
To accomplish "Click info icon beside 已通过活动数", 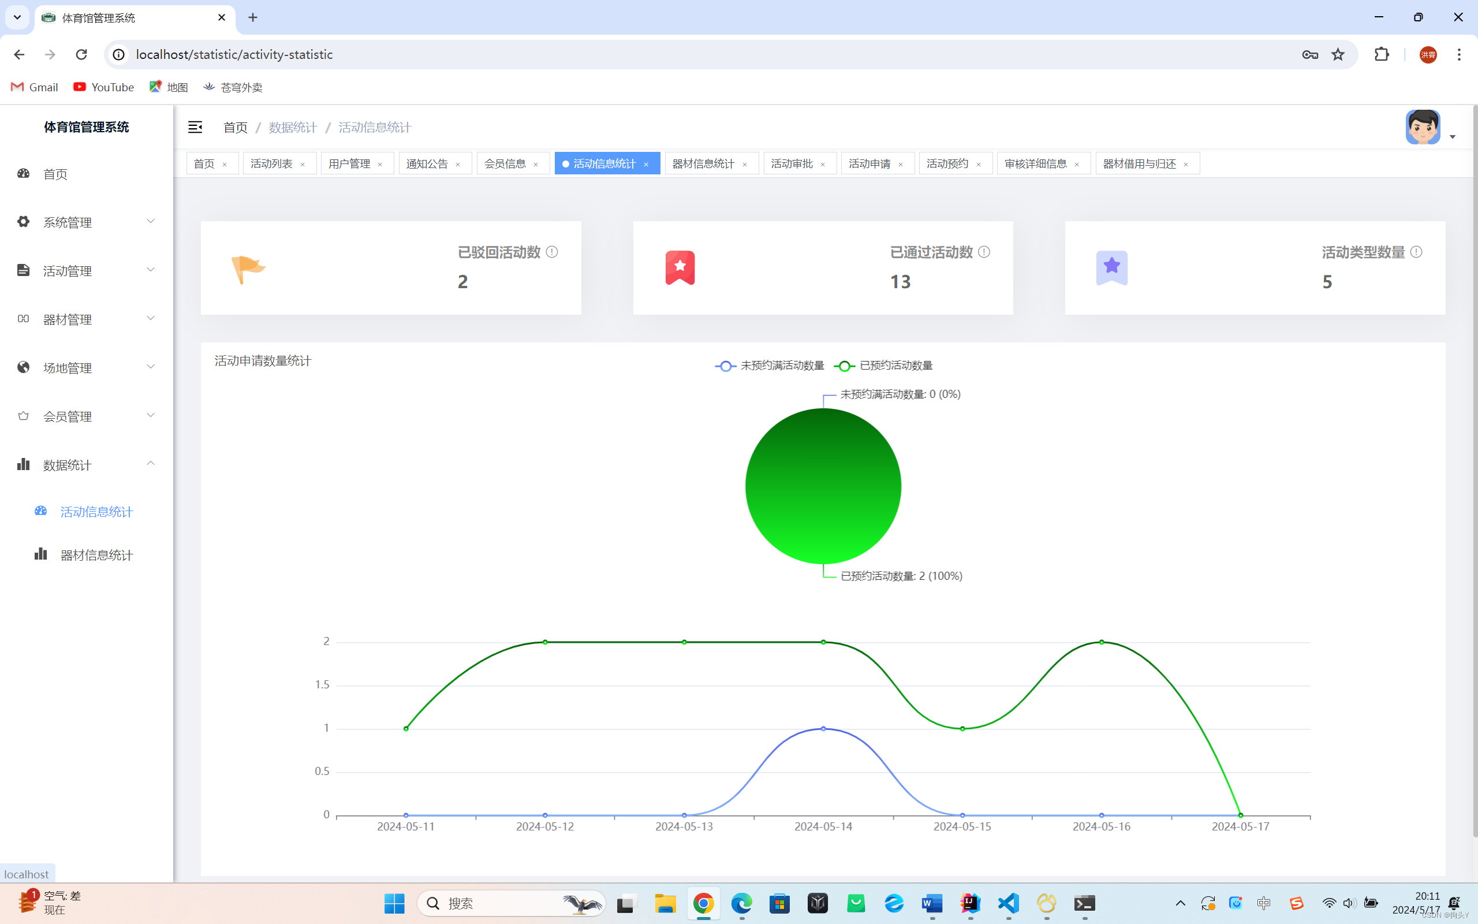I will tap(984, 252).
